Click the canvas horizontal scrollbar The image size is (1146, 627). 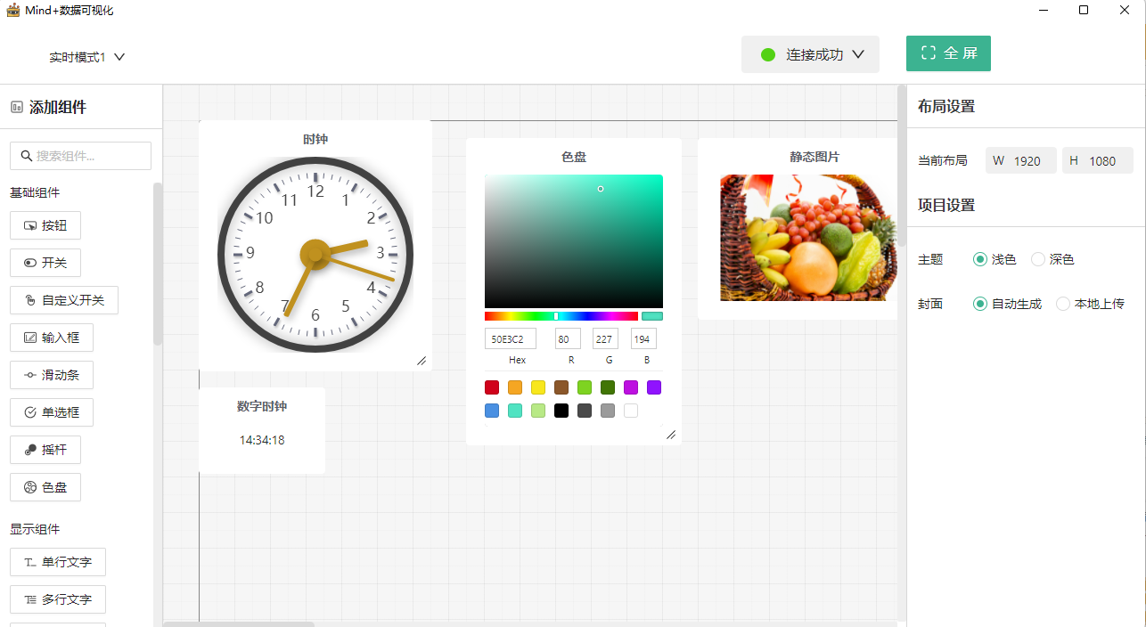[x=239, y=623]
